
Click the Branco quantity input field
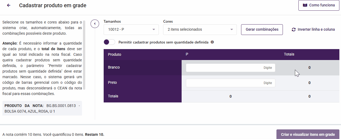(230, 68)
